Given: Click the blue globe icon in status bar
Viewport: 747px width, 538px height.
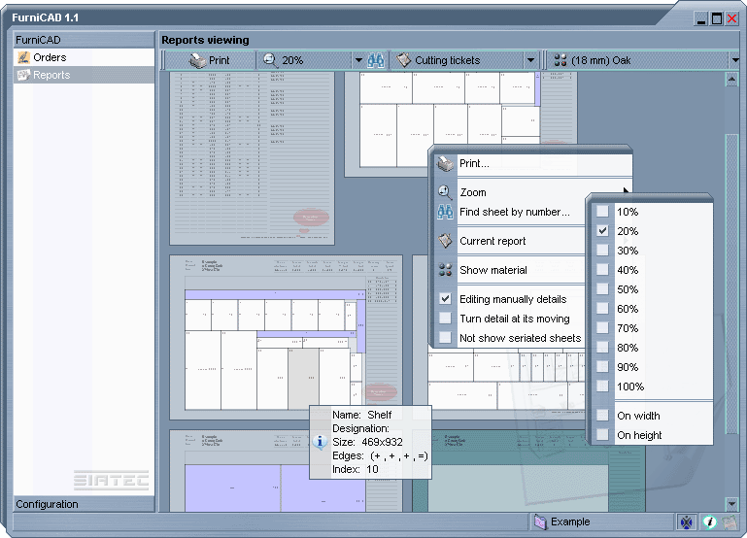Looking at the screenshot, I should click(687, 522).
